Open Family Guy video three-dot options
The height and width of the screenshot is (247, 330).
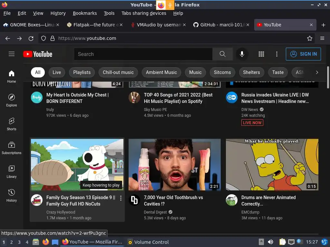pos(121,198)
